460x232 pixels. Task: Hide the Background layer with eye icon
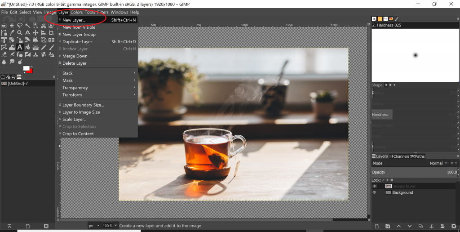374,192
